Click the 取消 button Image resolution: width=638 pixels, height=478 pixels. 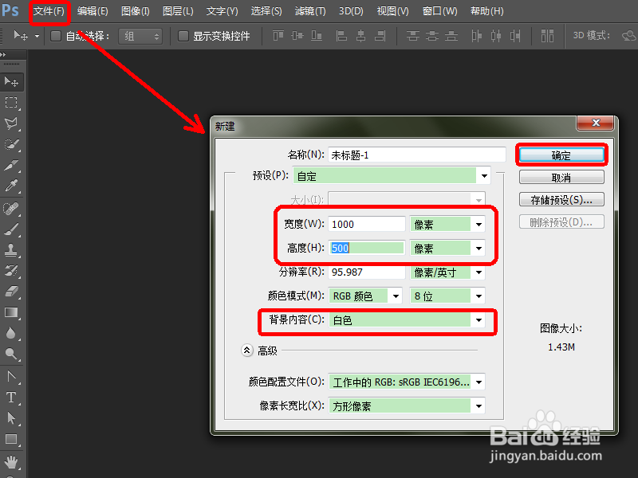tap(561, 178)
